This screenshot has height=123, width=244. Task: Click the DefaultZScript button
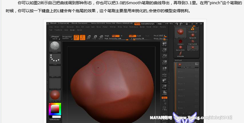[x=148, y=24]
